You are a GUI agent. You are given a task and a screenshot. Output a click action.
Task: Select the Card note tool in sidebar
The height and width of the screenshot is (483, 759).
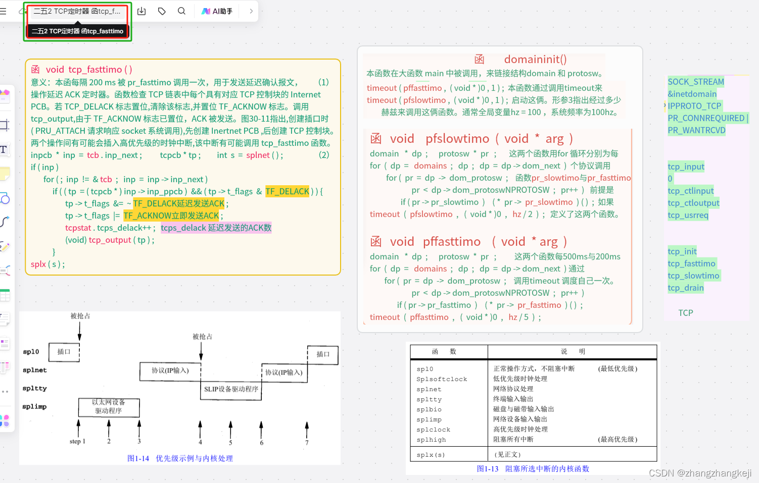(x=5, y=344)
